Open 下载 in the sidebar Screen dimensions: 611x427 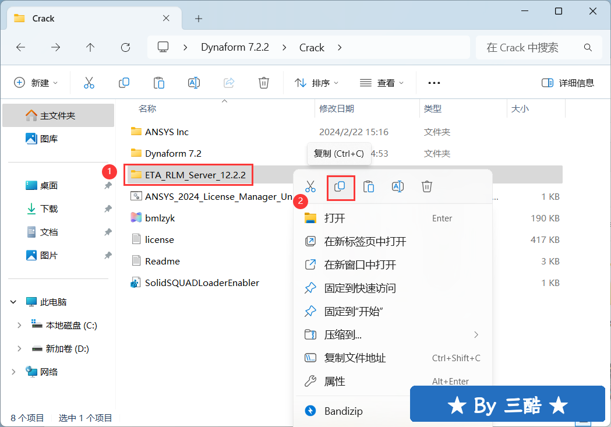point(58,209)
